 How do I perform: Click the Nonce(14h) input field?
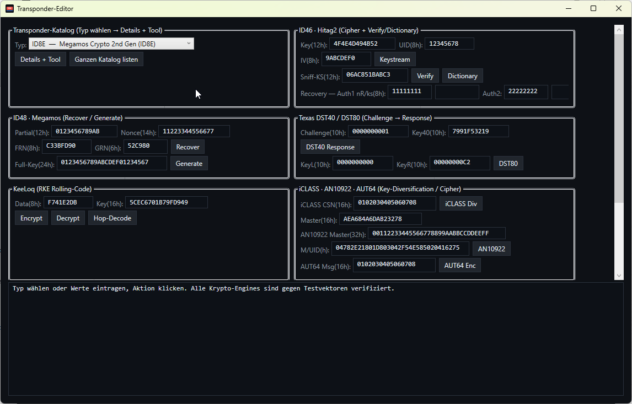194,131
